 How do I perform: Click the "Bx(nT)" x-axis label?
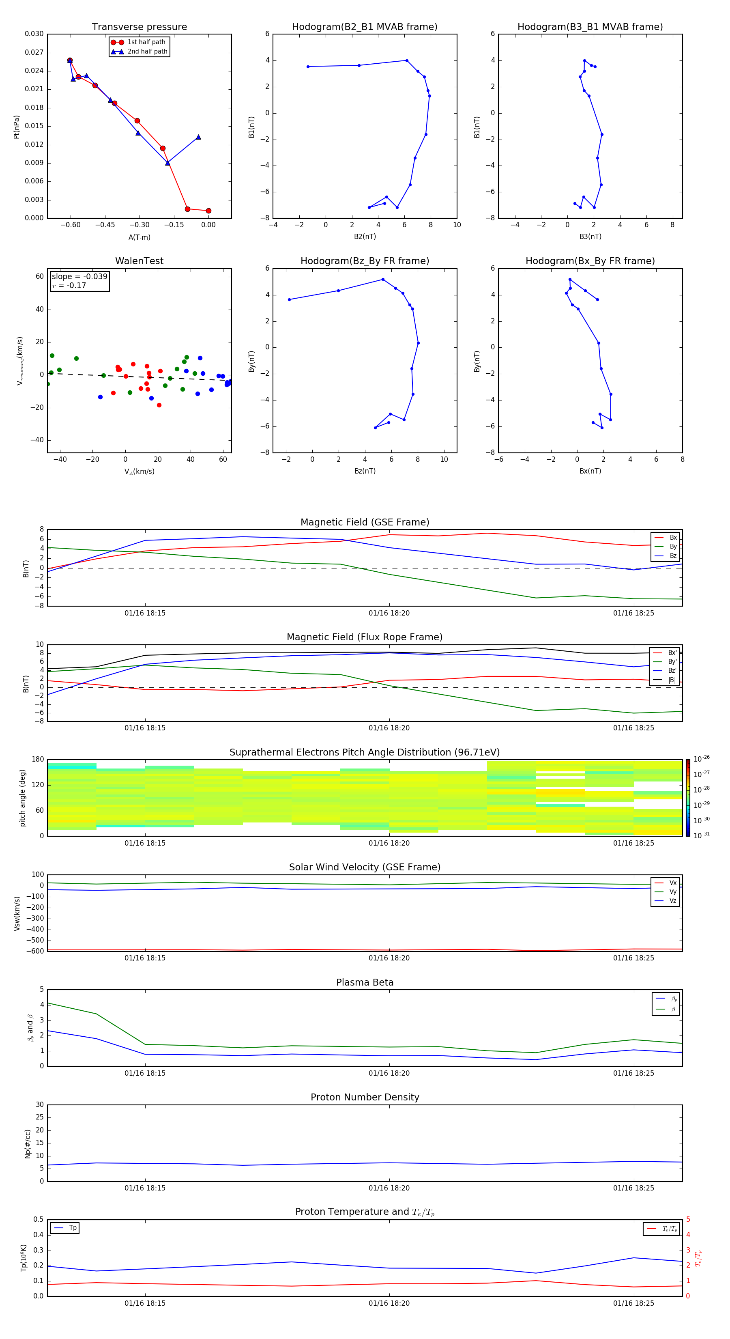pos(590,471)
